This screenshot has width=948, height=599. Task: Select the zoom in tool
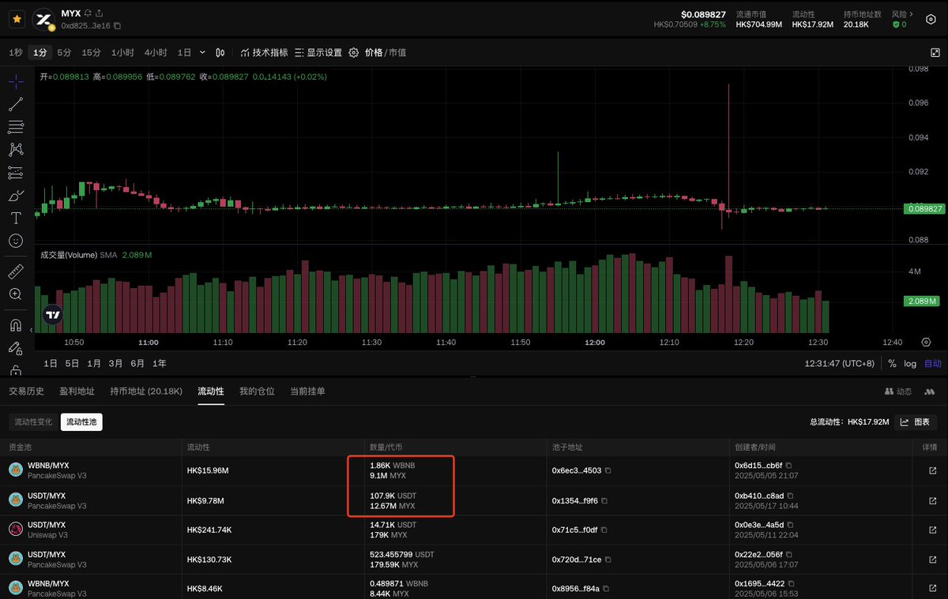tap(16, 294)
